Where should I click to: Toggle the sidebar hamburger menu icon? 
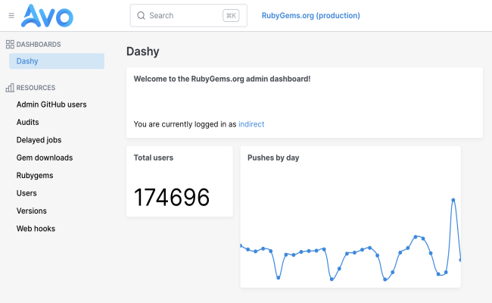coord(11,15)
